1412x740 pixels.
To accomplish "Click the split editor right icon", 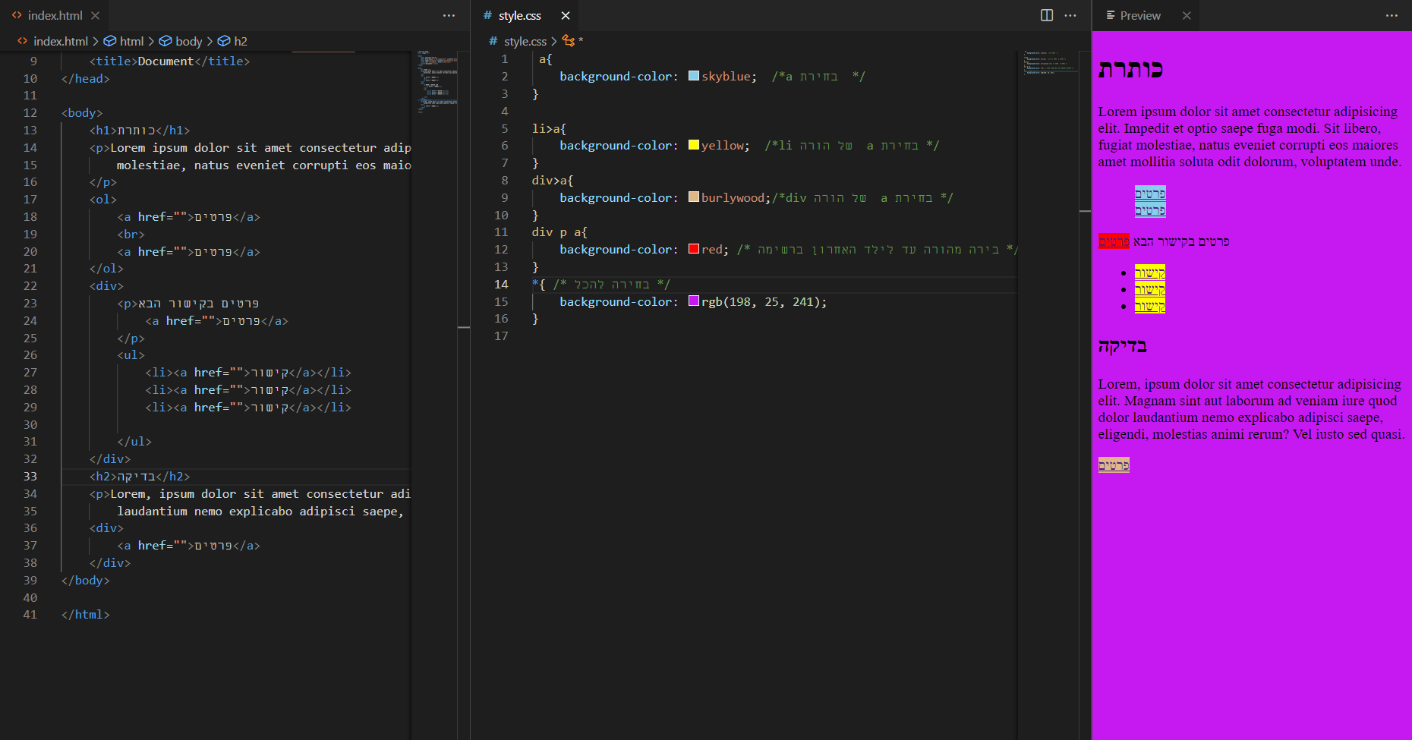I will [1046, 15].
